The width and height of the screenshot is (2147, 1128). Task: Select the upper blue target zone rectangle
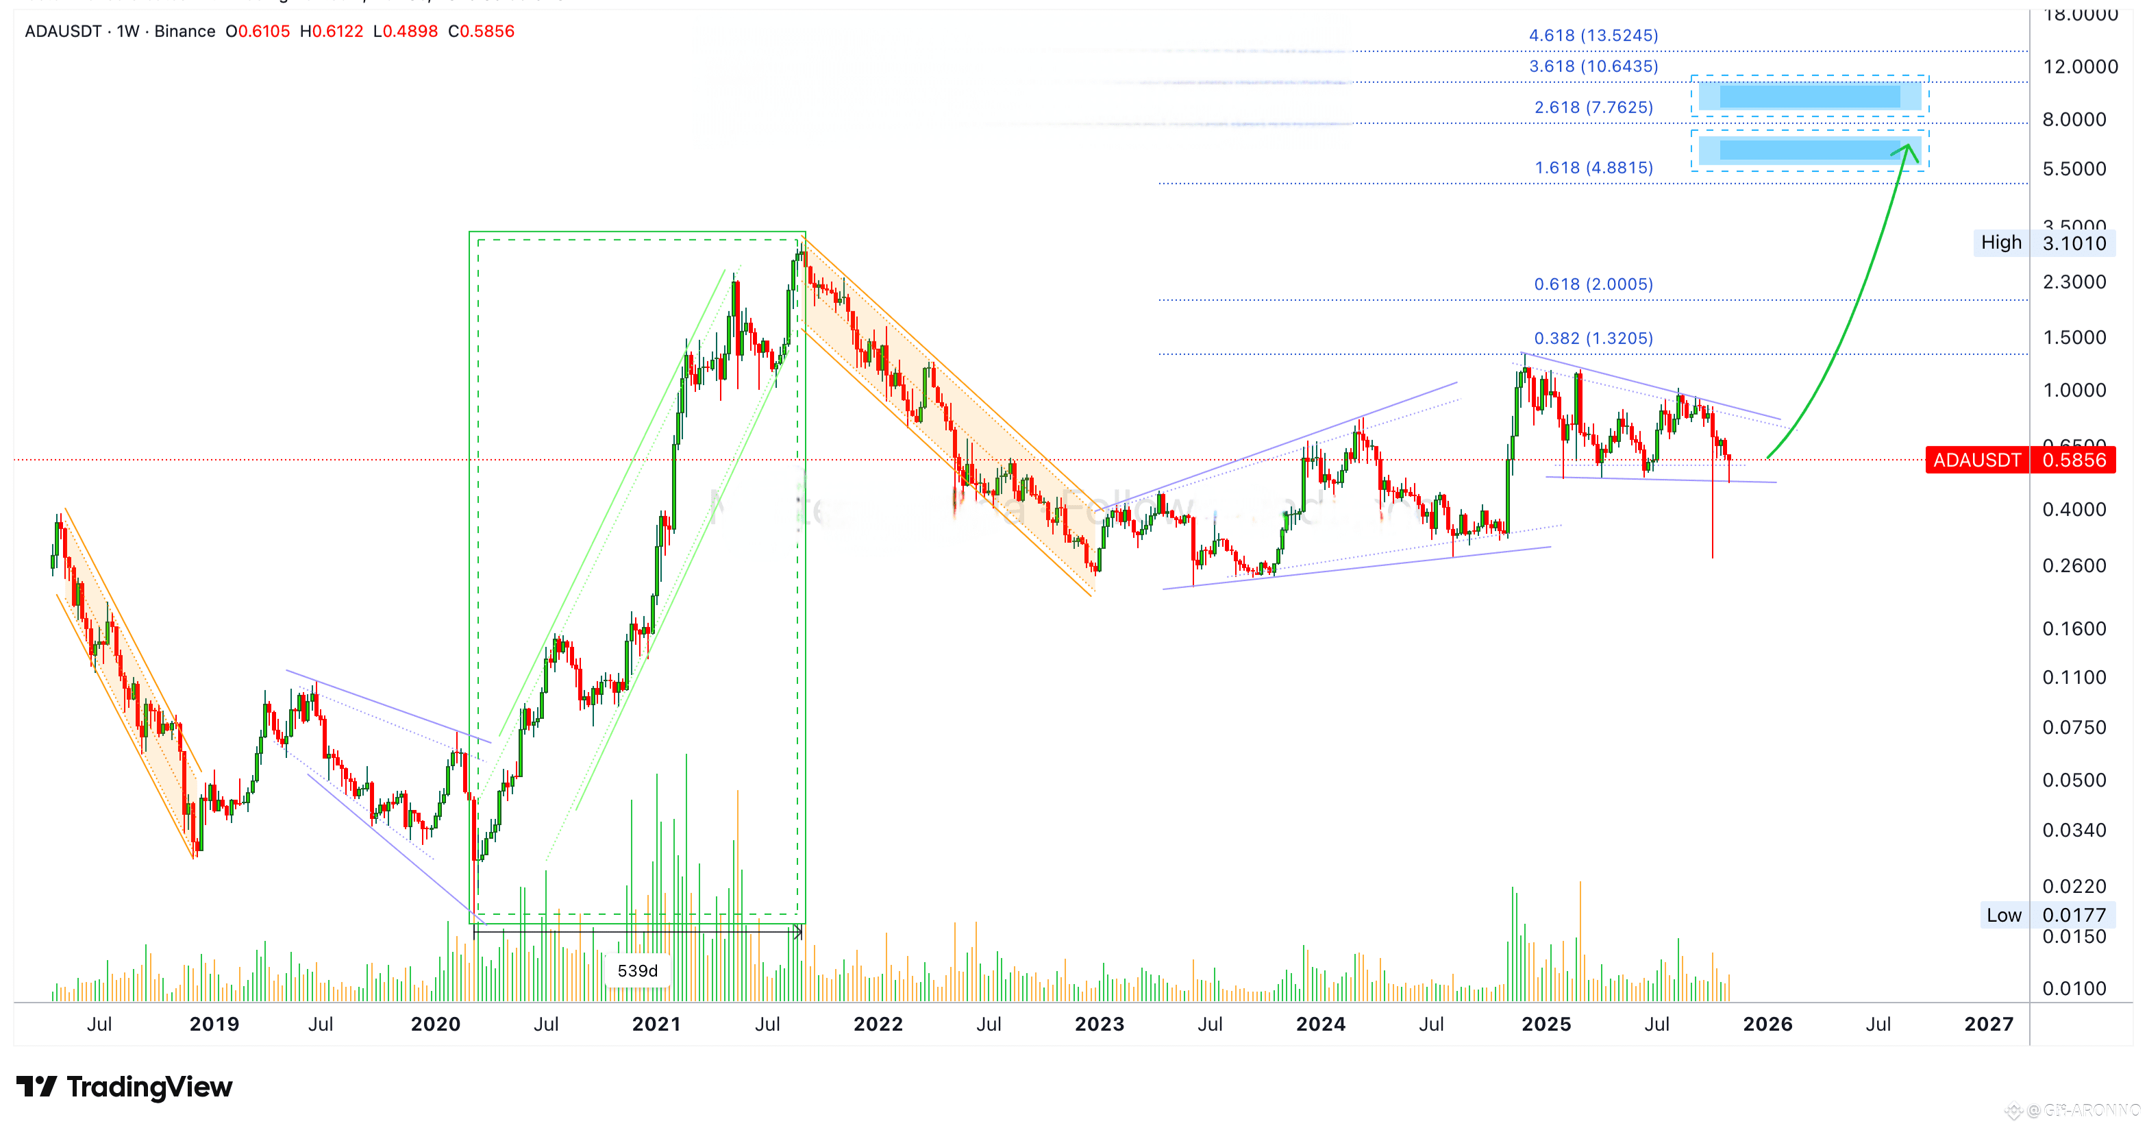click(1809, 97)
